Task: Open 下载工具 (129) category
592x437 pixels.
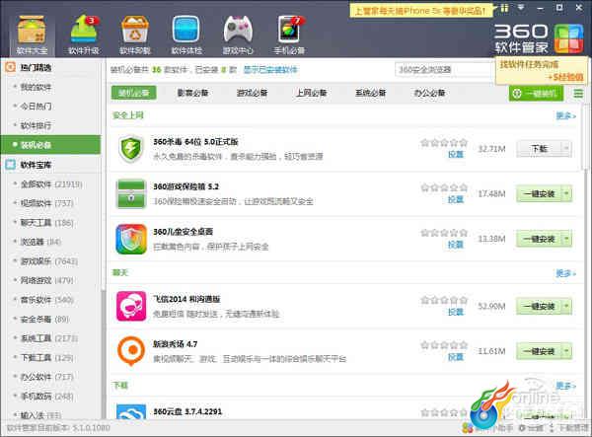Action: click(x=46, y=357)
